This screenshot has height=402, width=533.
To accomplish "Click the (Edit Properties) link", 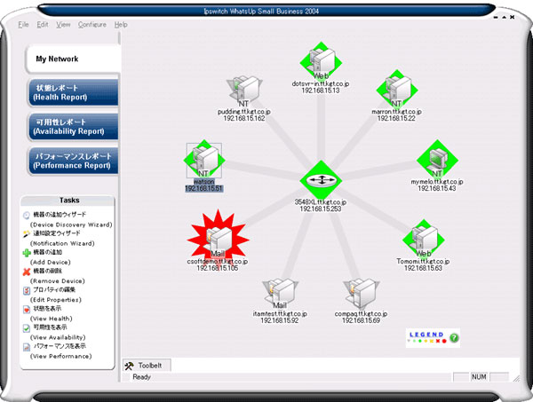I will coord(56,300).
